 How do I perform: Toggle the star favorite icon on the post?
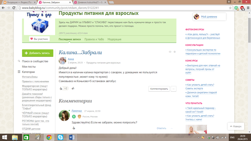click(175, 52)
